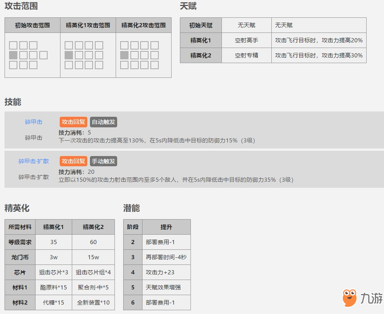
Task: Click the 代糖*15 cell
Action: click(54, 303)
